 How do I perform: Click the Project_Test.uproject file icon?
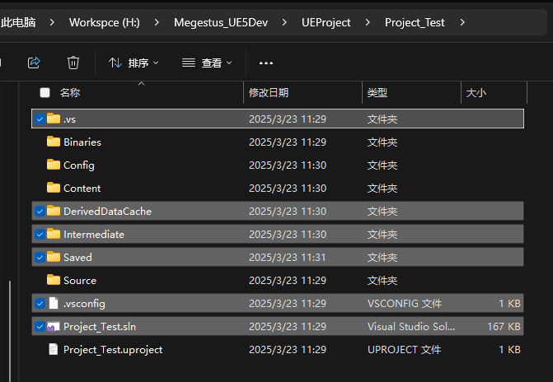click(x=54, y=350)
